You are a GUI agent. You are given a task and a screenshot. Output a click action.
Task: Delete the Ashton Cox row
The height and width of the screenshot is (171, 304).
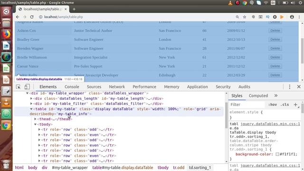coord(275,30)
